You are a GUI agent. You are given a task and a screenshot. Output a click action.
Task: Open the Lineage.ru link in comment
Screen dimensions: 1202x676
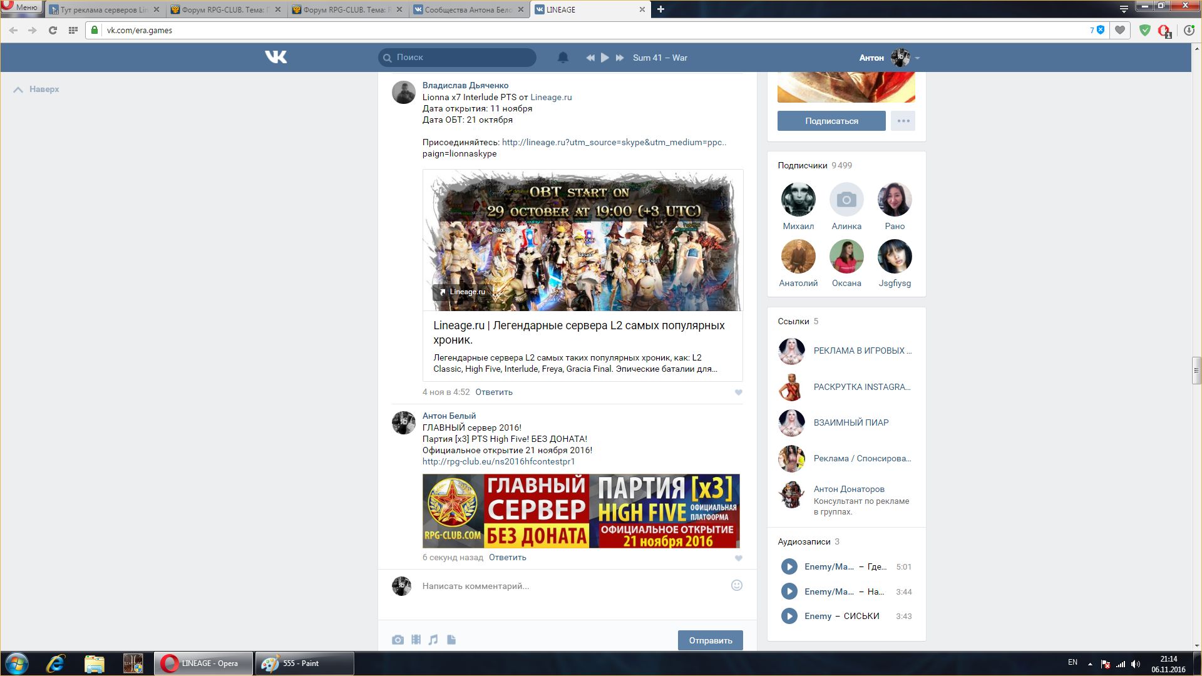tap(551, 97)
